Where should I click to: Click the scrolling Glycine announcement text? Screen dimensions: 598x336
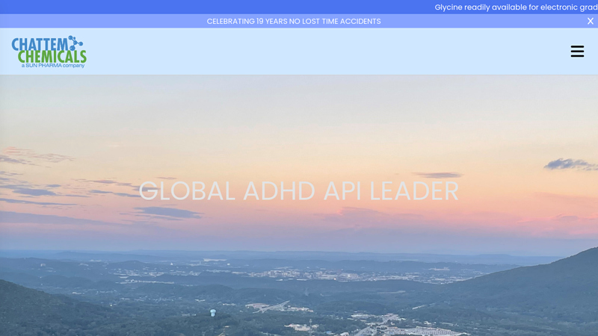(x=516, y=7)
